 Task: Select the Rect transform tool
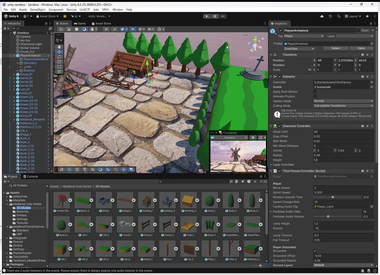pos(59,67)
